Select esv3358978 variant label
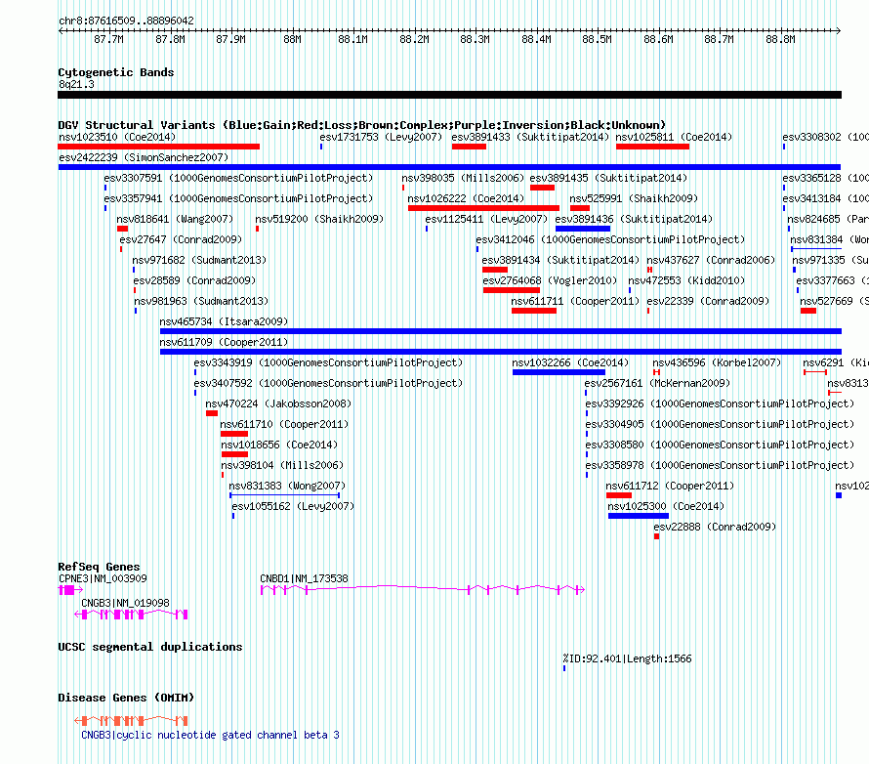869x764 pixels. coord(720,465)
